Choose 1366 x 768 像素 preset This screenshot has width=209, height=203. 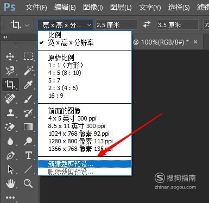(x=85, y=149)
